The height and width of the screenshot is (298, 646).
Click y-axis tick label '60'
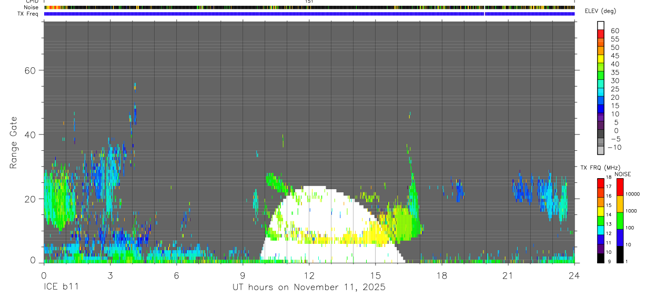click(x=31, y=70)
